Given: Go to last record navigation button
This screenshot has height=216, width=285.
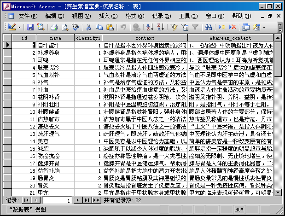Looking at the screenshot, I should coord(87,200).
